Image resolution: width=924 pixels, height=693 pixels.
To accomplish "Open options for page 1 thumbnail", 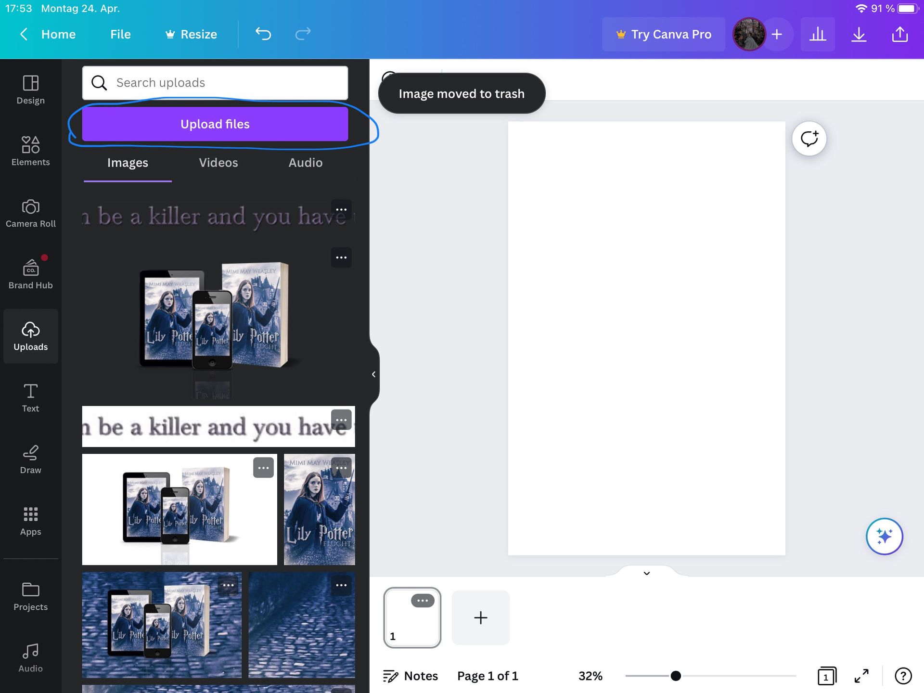I will (x=422, y=601).
